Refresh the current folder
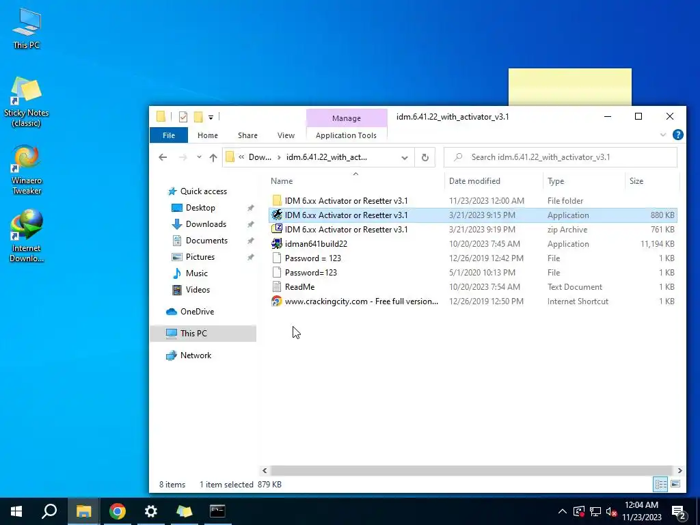Screen dimensions: 700x525 coord(425,157)
